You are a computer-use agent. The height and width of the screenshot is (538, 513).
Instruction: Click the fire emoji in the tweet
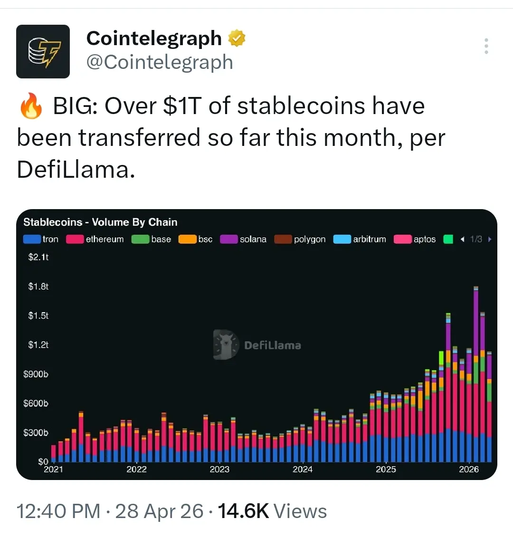point(31,106)
